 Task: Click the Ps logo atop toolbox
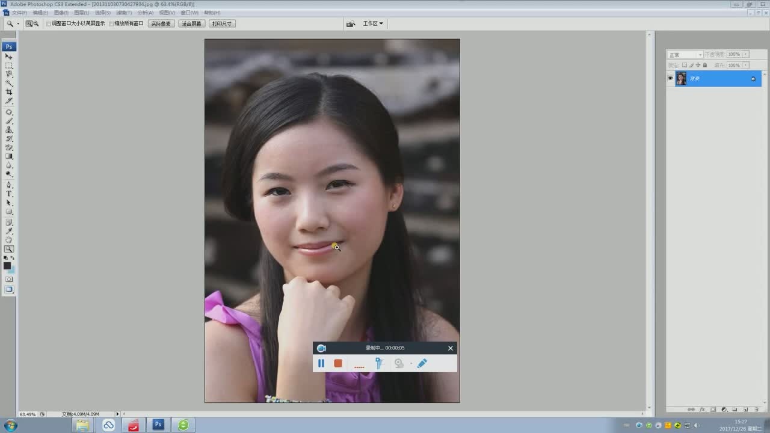click(9, 46)
